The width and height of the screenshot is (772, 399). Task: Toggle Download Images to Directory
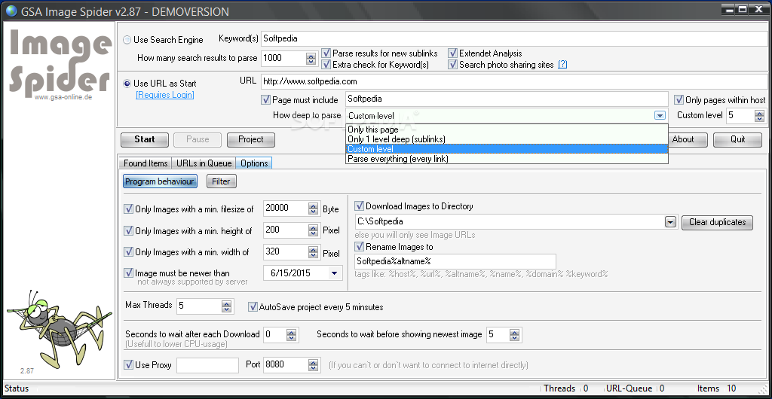359,206
